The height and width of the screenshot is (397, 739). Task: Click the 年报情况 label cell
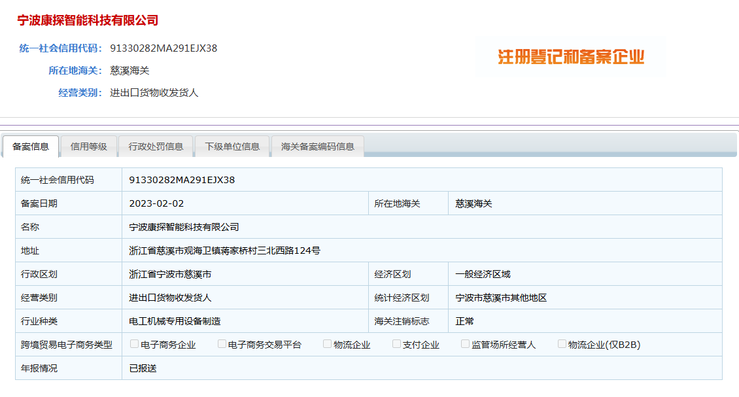pos(69,368)
